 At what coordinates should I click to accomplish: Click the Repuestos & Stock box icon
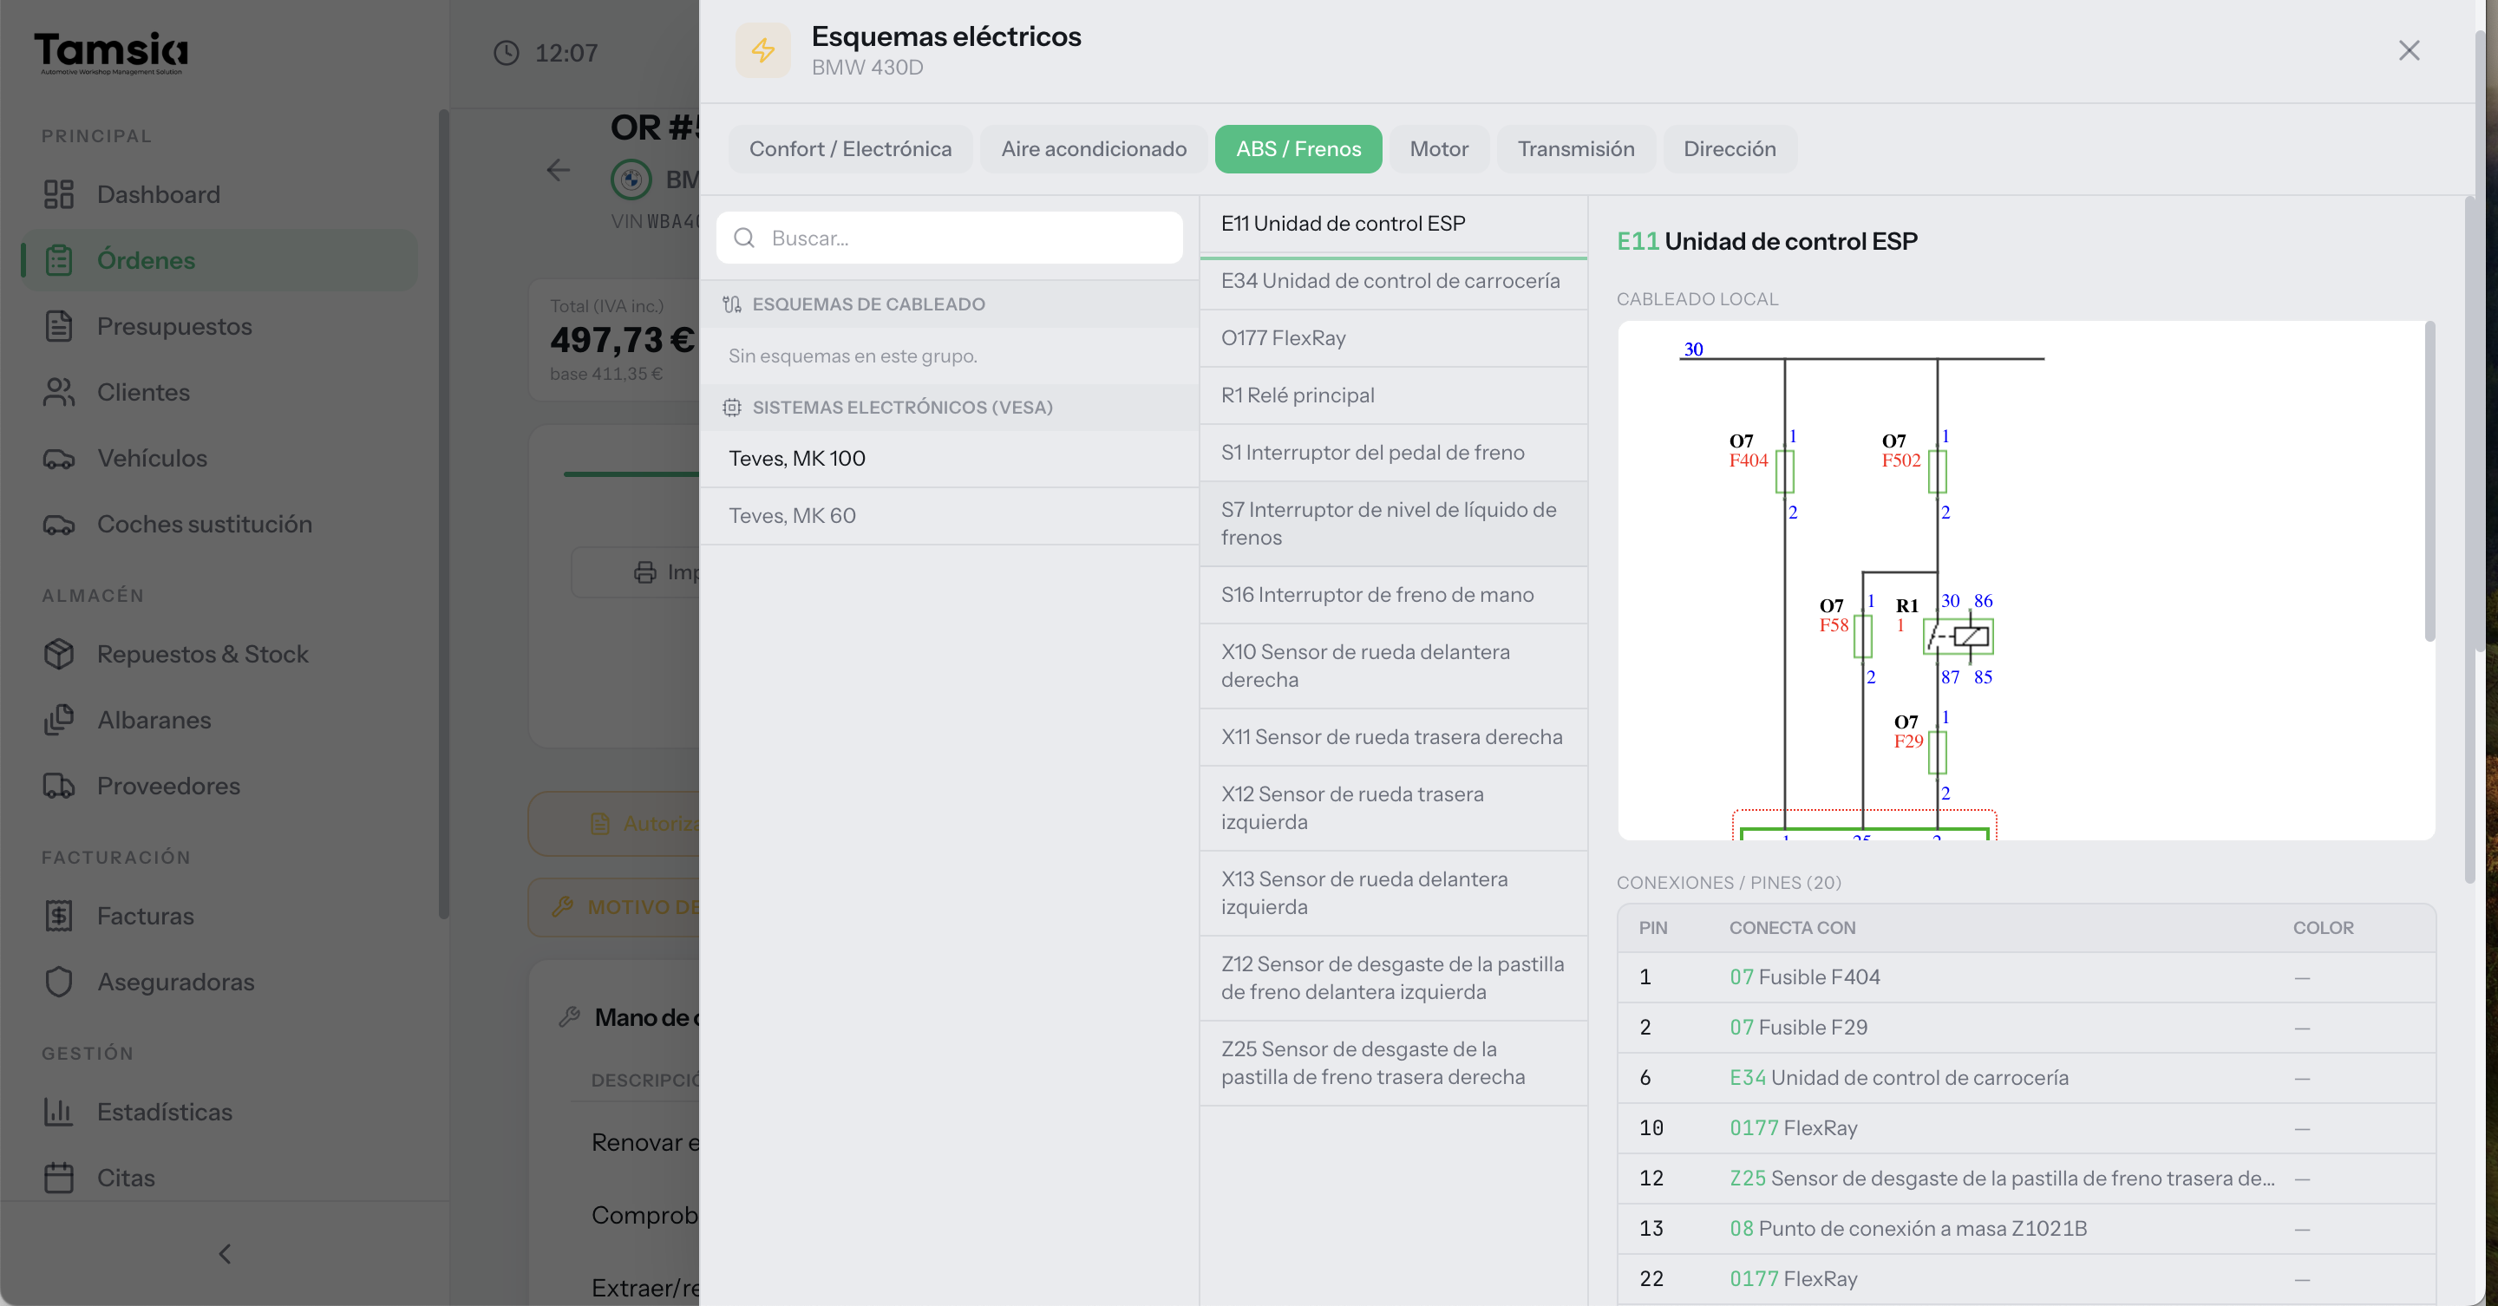(x=58, y=655)
